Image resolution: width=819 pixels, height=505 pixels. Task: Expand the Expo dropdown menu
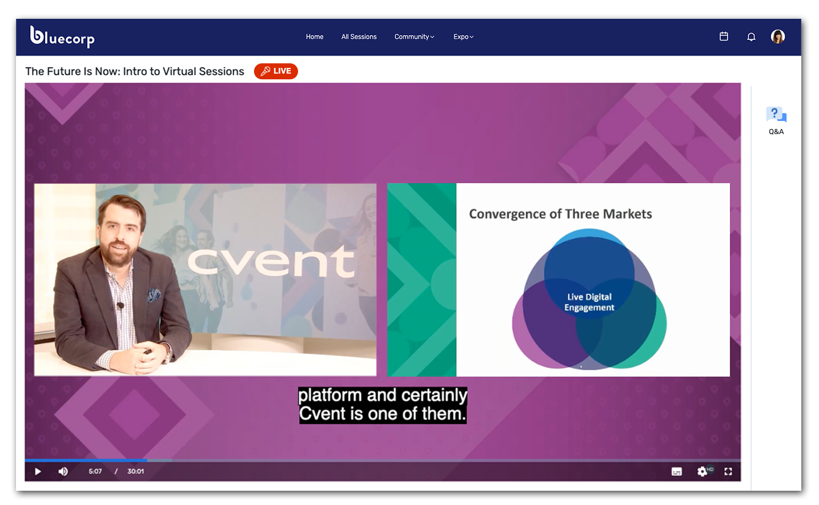coord(463,37)
